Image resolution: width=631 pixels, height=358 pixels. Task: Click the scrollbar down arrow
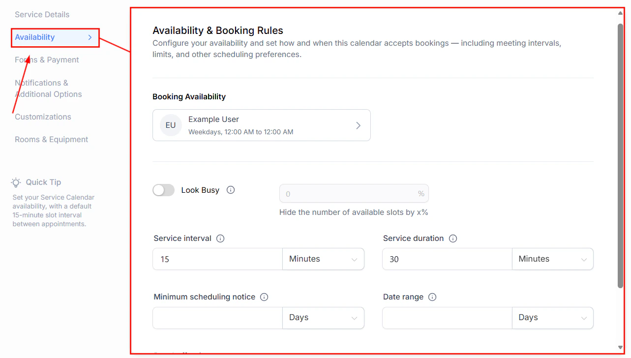point(620,348)
